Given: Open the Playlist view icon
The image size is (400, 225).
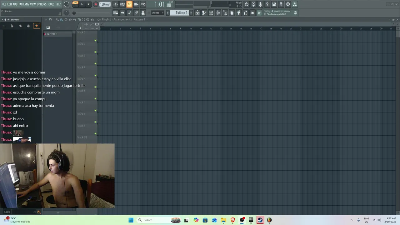Looking at the screenshot, I should [197, 13].
